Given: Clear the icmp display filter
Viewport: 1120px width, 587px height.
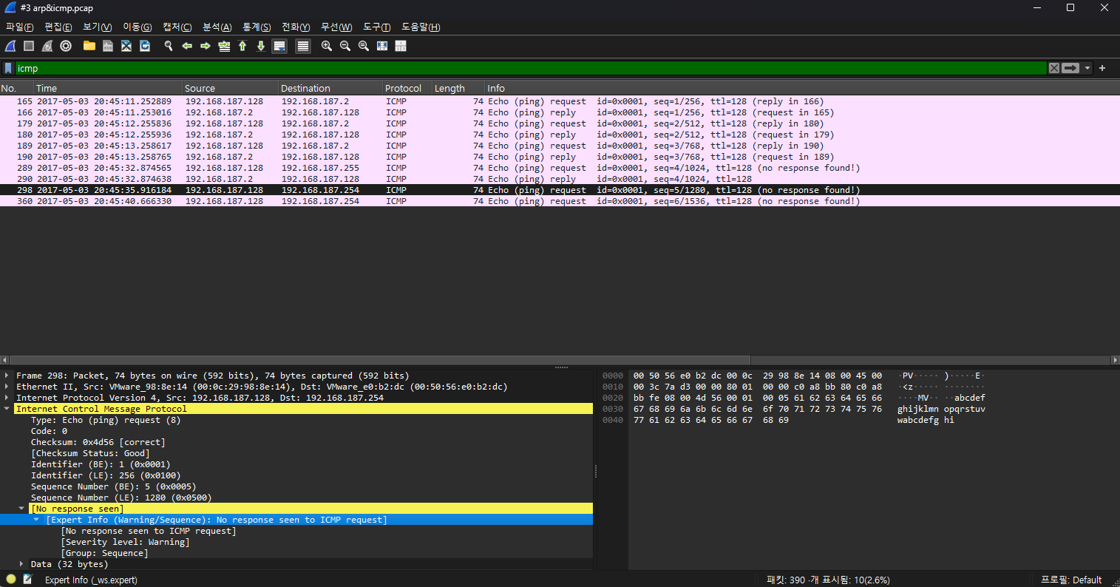Looking at the screenshot, I should click(1053, 68).
